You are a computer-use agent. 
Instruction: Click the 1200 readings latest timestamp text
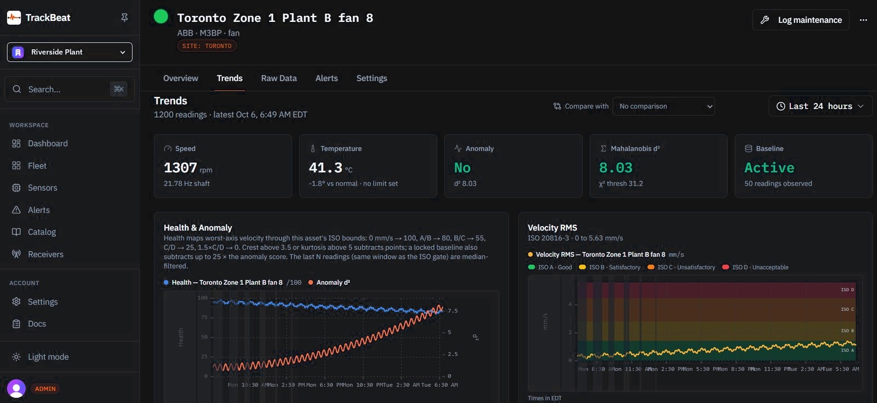pos(231,114)
